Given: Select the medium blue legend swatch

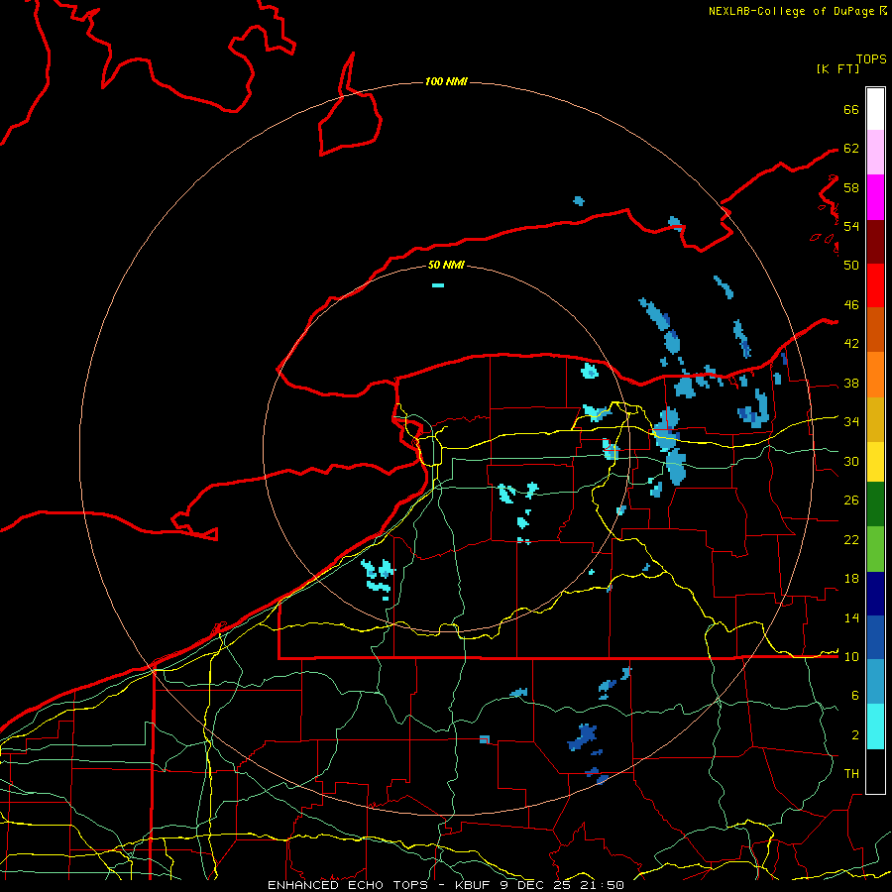Looking at the screenshot, I should [x=875, y=637].
